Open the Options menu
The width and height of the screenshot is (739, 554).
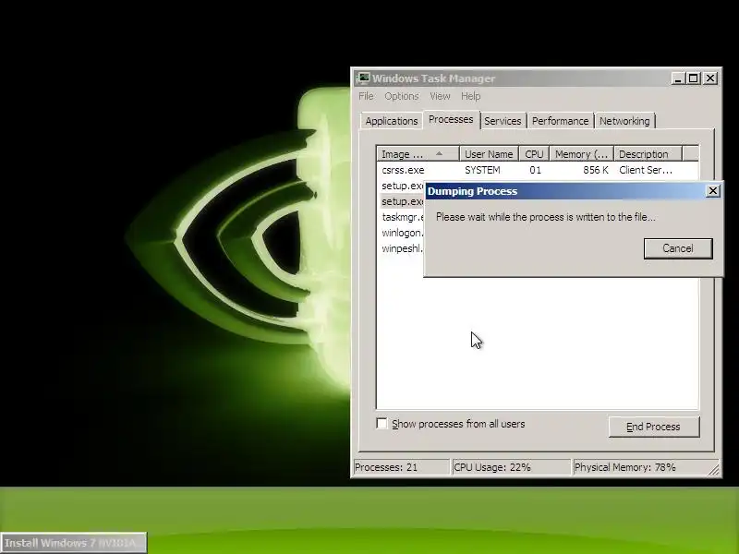[402, 96]
